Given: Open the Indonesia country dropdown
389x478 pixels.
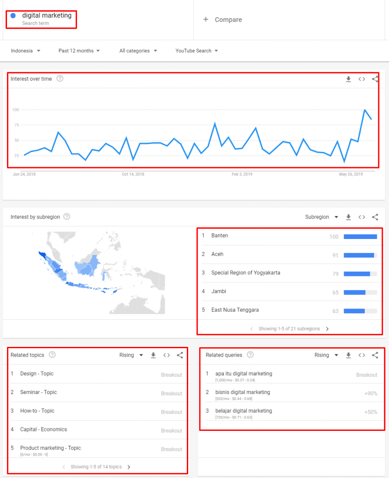Looking at the screenshot, I should (x=26, y=51).
